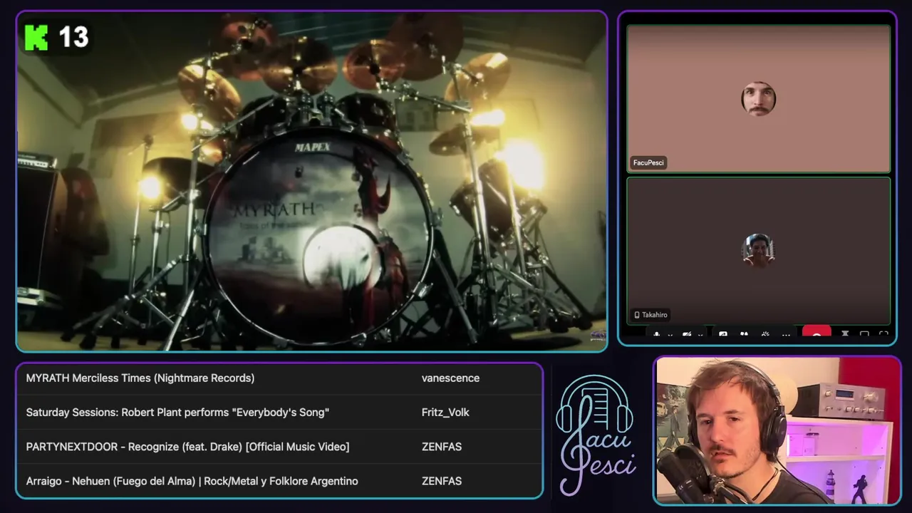Select 'MYRATH Merciless Times (Nightmare Records)' queue row
The width and height of the screenshot is (912, 513).
pos(279,378)
